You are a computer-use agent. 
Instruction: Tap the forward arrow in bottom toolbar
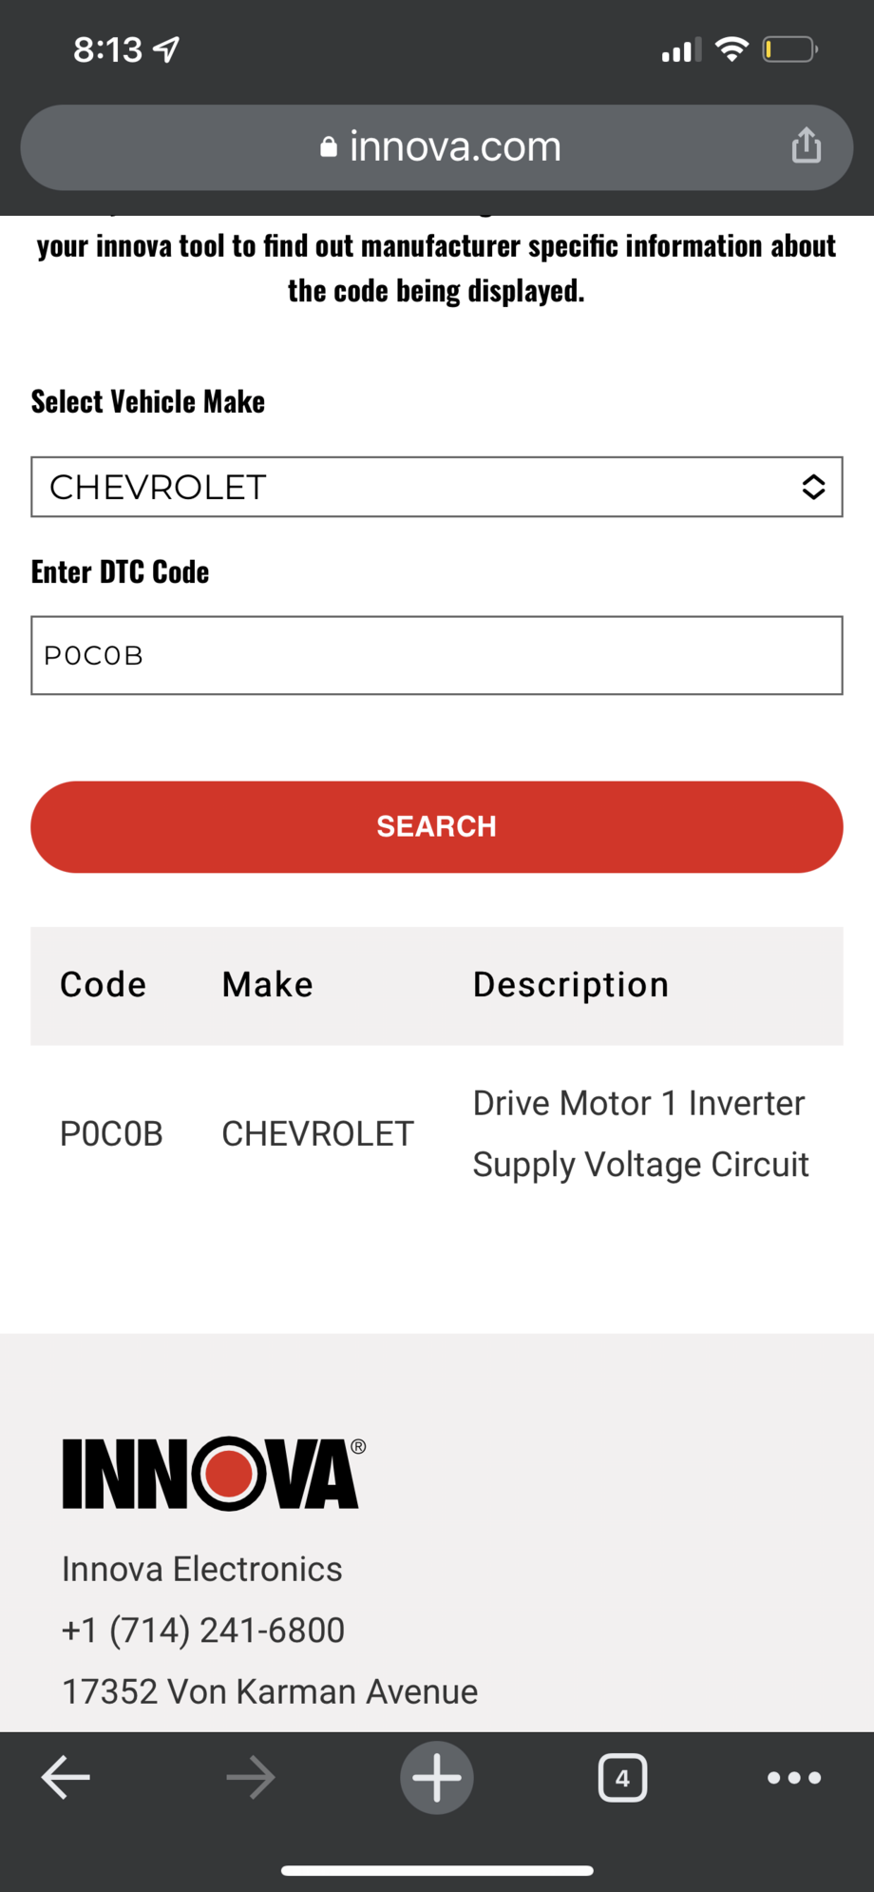point(251,1777)
